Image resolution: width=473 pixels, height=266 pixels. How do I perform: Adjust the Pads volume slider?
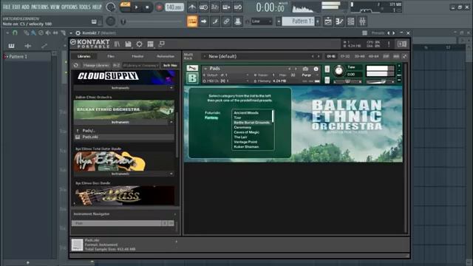[x=380, y=82]
